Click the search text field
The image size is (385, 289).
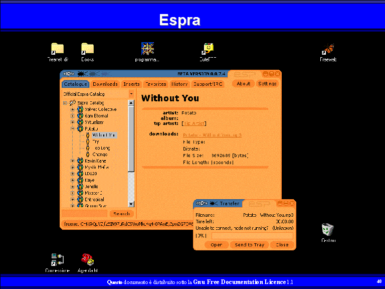coord(84,214)
